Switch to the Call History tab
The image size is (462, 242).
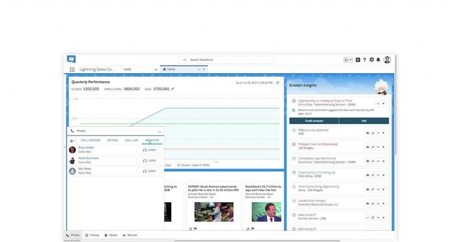pos(91,140)
